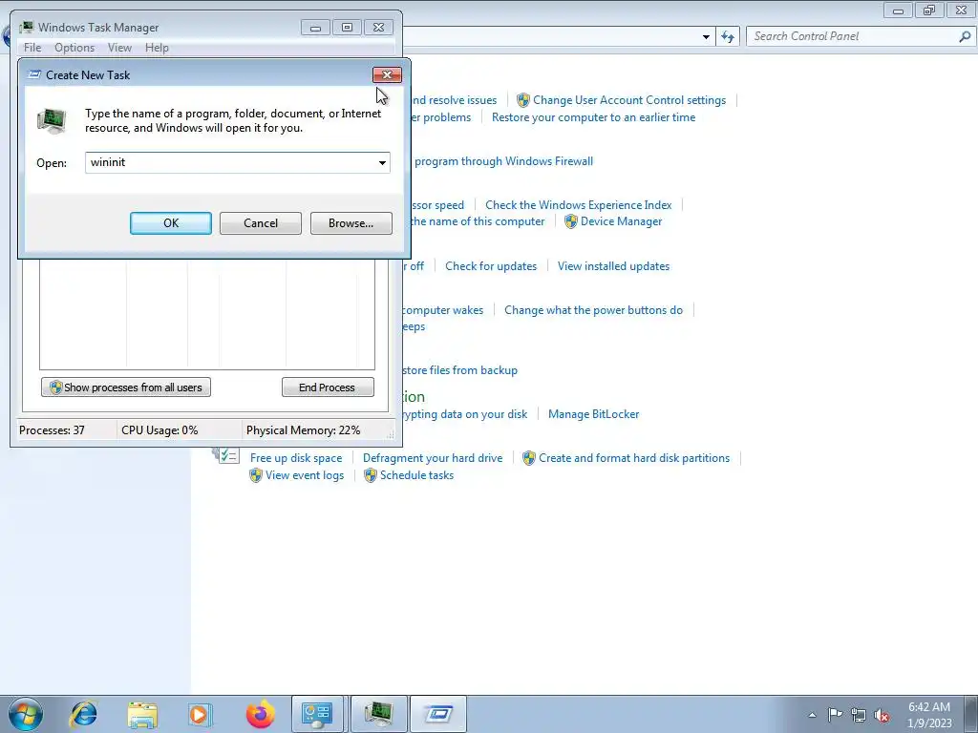Open the Options menu in Task Manager
The image size is (978, 733).
(74, 48)
